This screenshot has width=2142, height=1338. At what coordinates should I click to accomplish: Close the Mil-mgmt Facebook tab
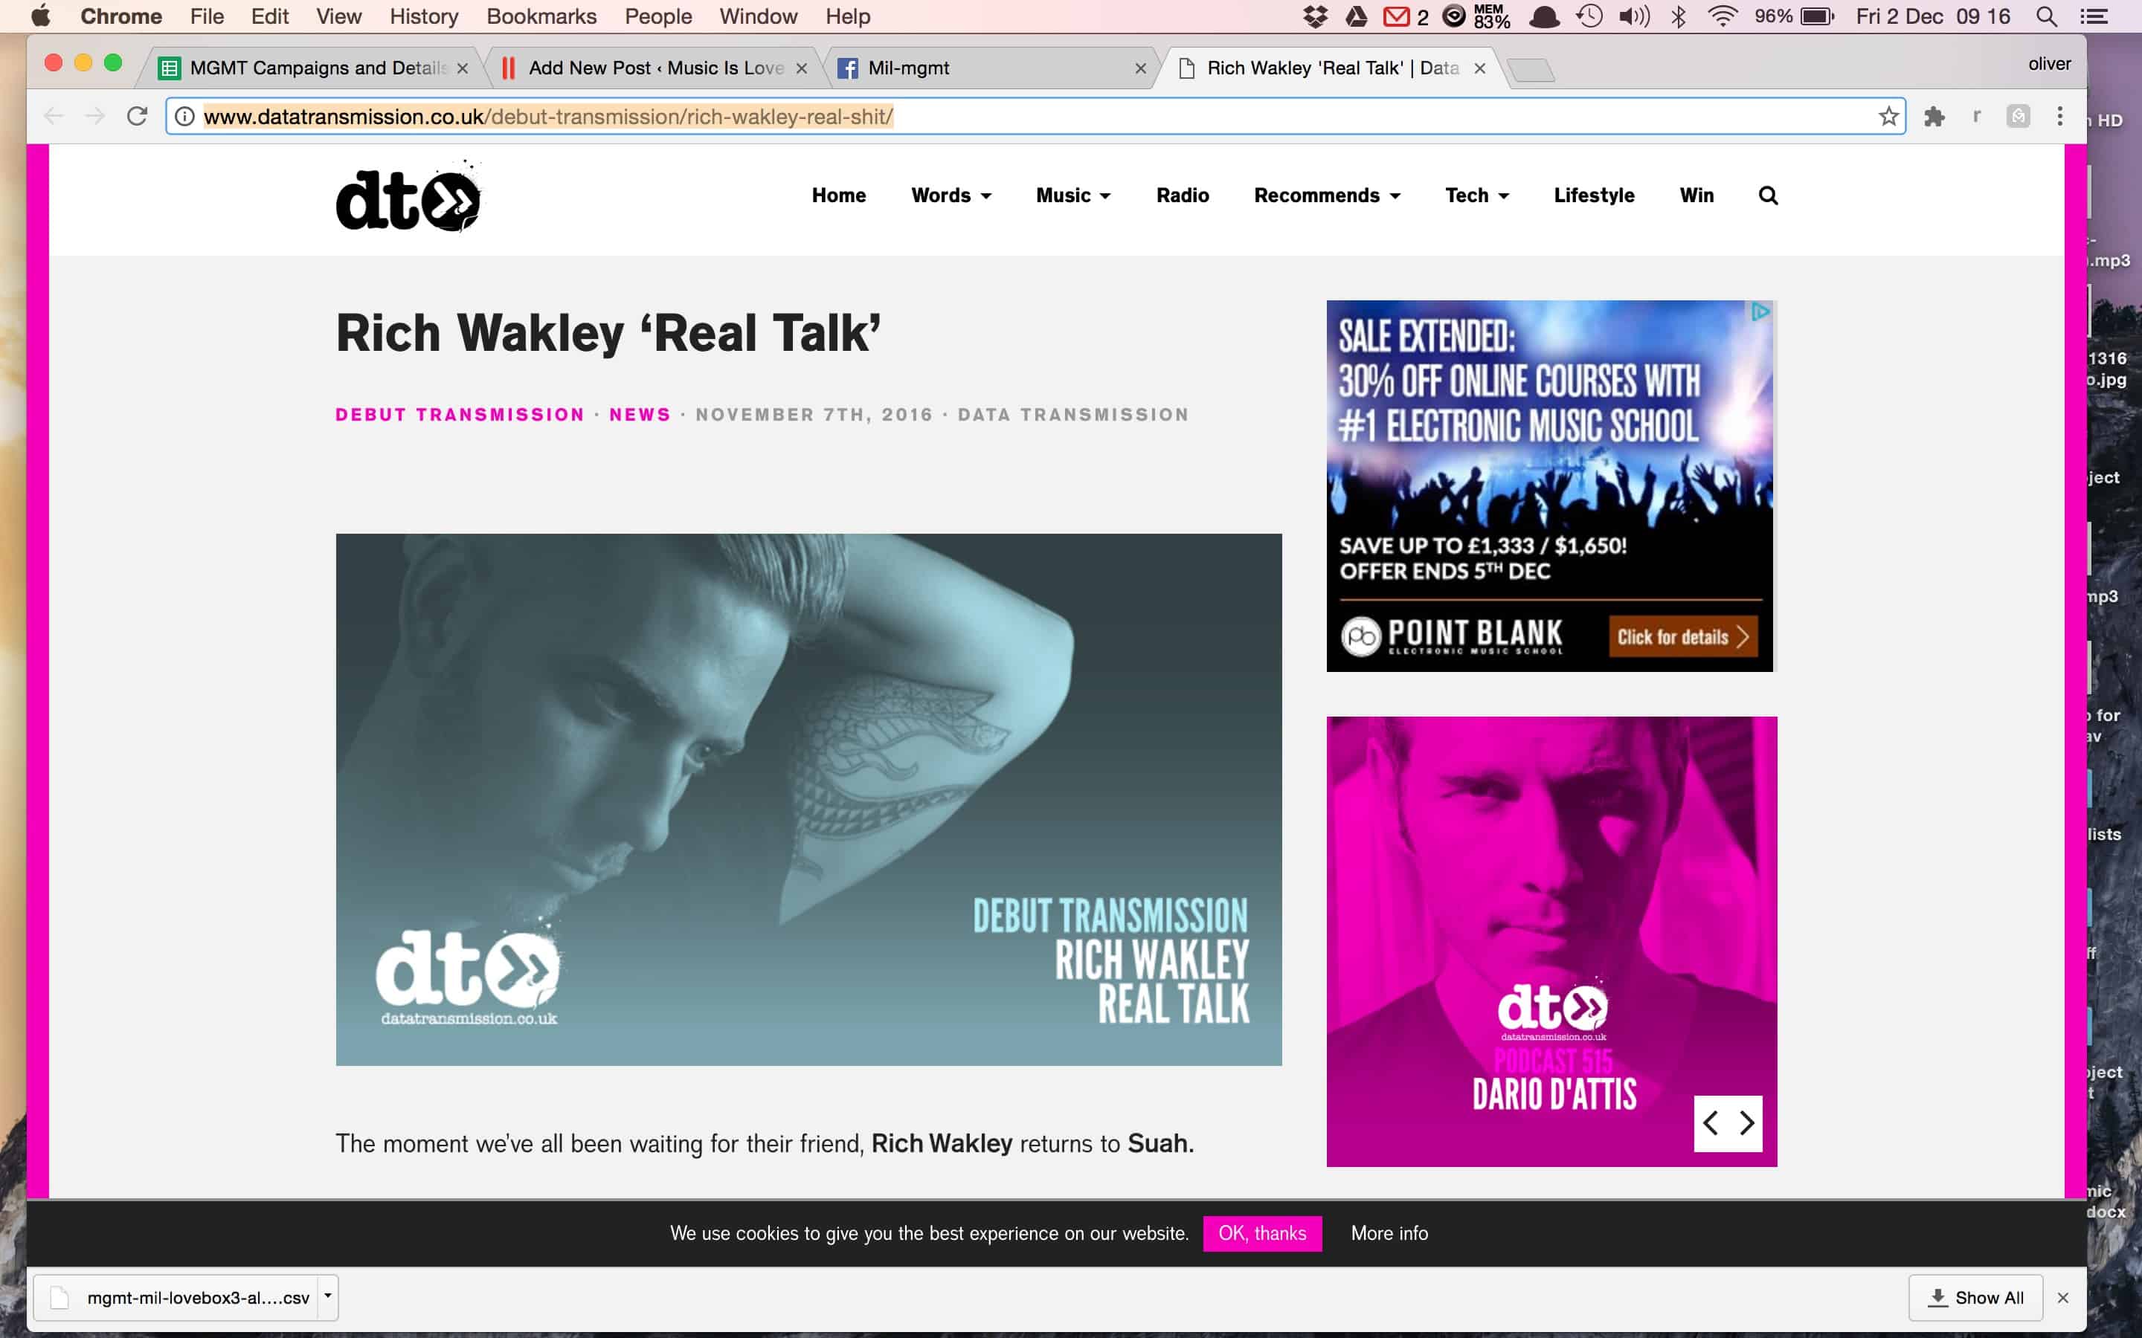click(x=1140, y=68)
